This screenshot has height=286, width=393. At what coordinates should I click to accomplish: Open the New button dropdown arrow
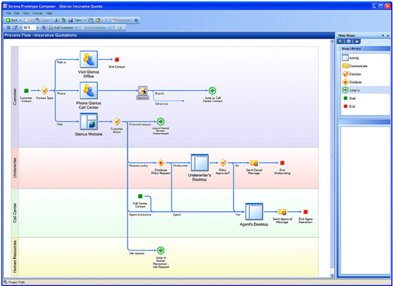(84, 20)
